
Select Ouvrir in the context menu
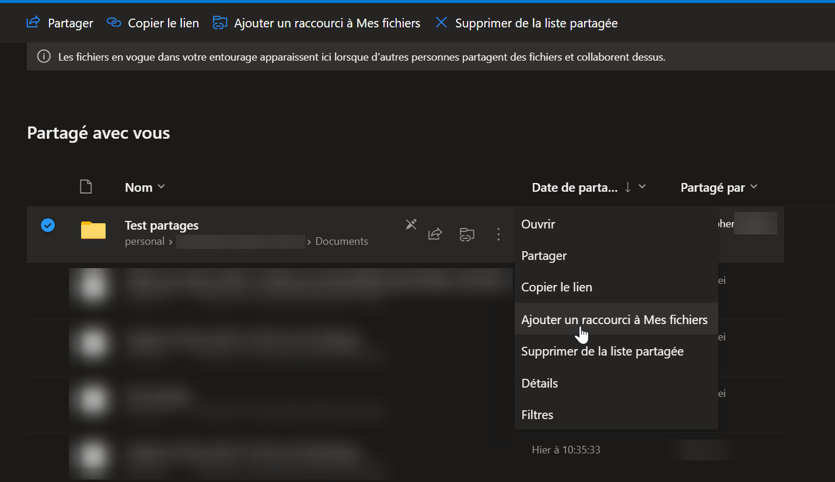pyautogui.click(x=538, y=224)
